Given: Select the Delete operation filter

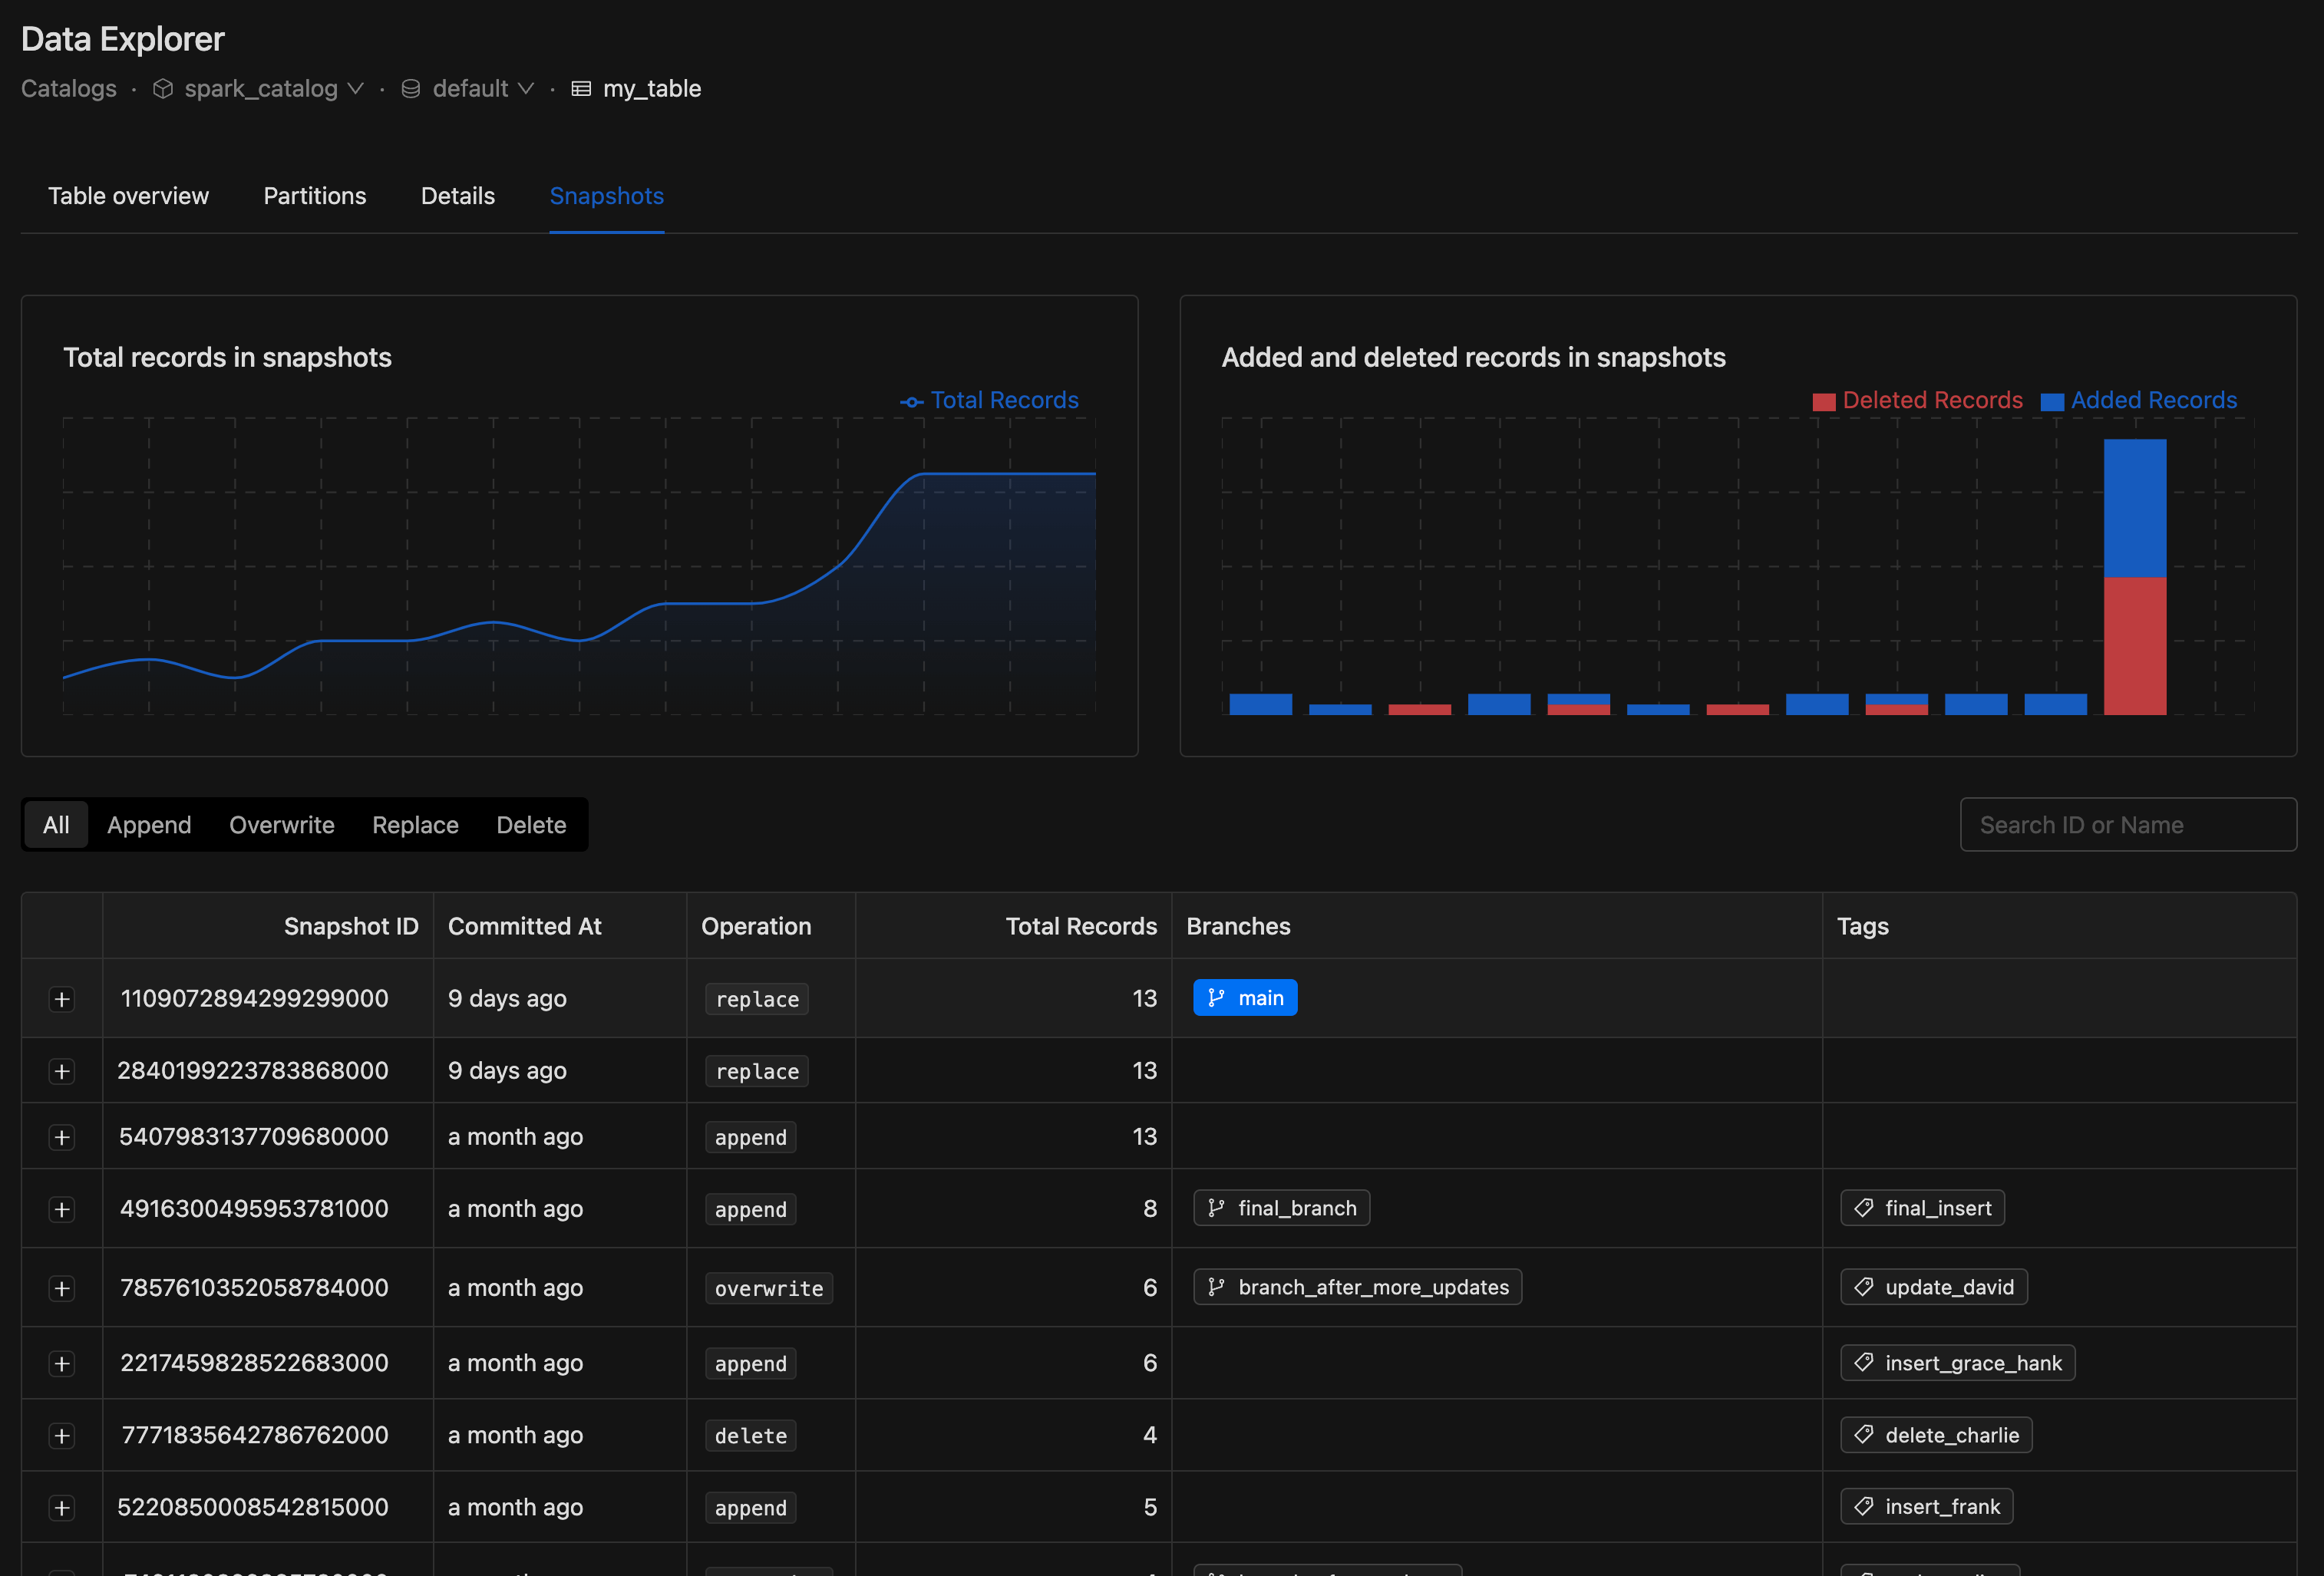Looking at the screenshot, I should tap(531, 823).
